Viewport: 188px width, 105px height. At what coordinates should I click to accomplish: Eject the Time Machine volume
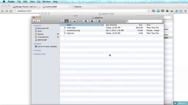coord(58,37)
